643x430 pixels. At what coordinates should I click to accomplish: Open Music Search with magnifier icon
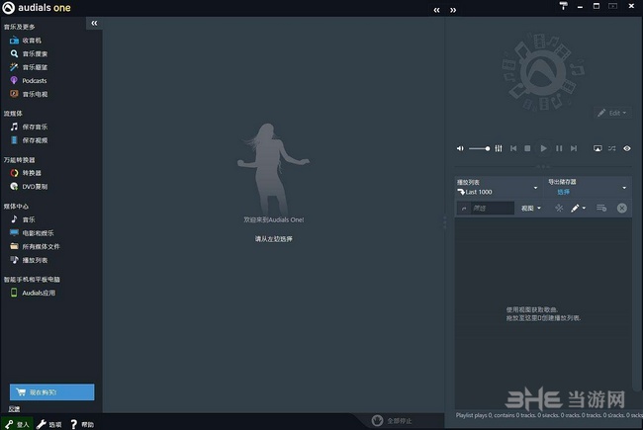[29, 53]
